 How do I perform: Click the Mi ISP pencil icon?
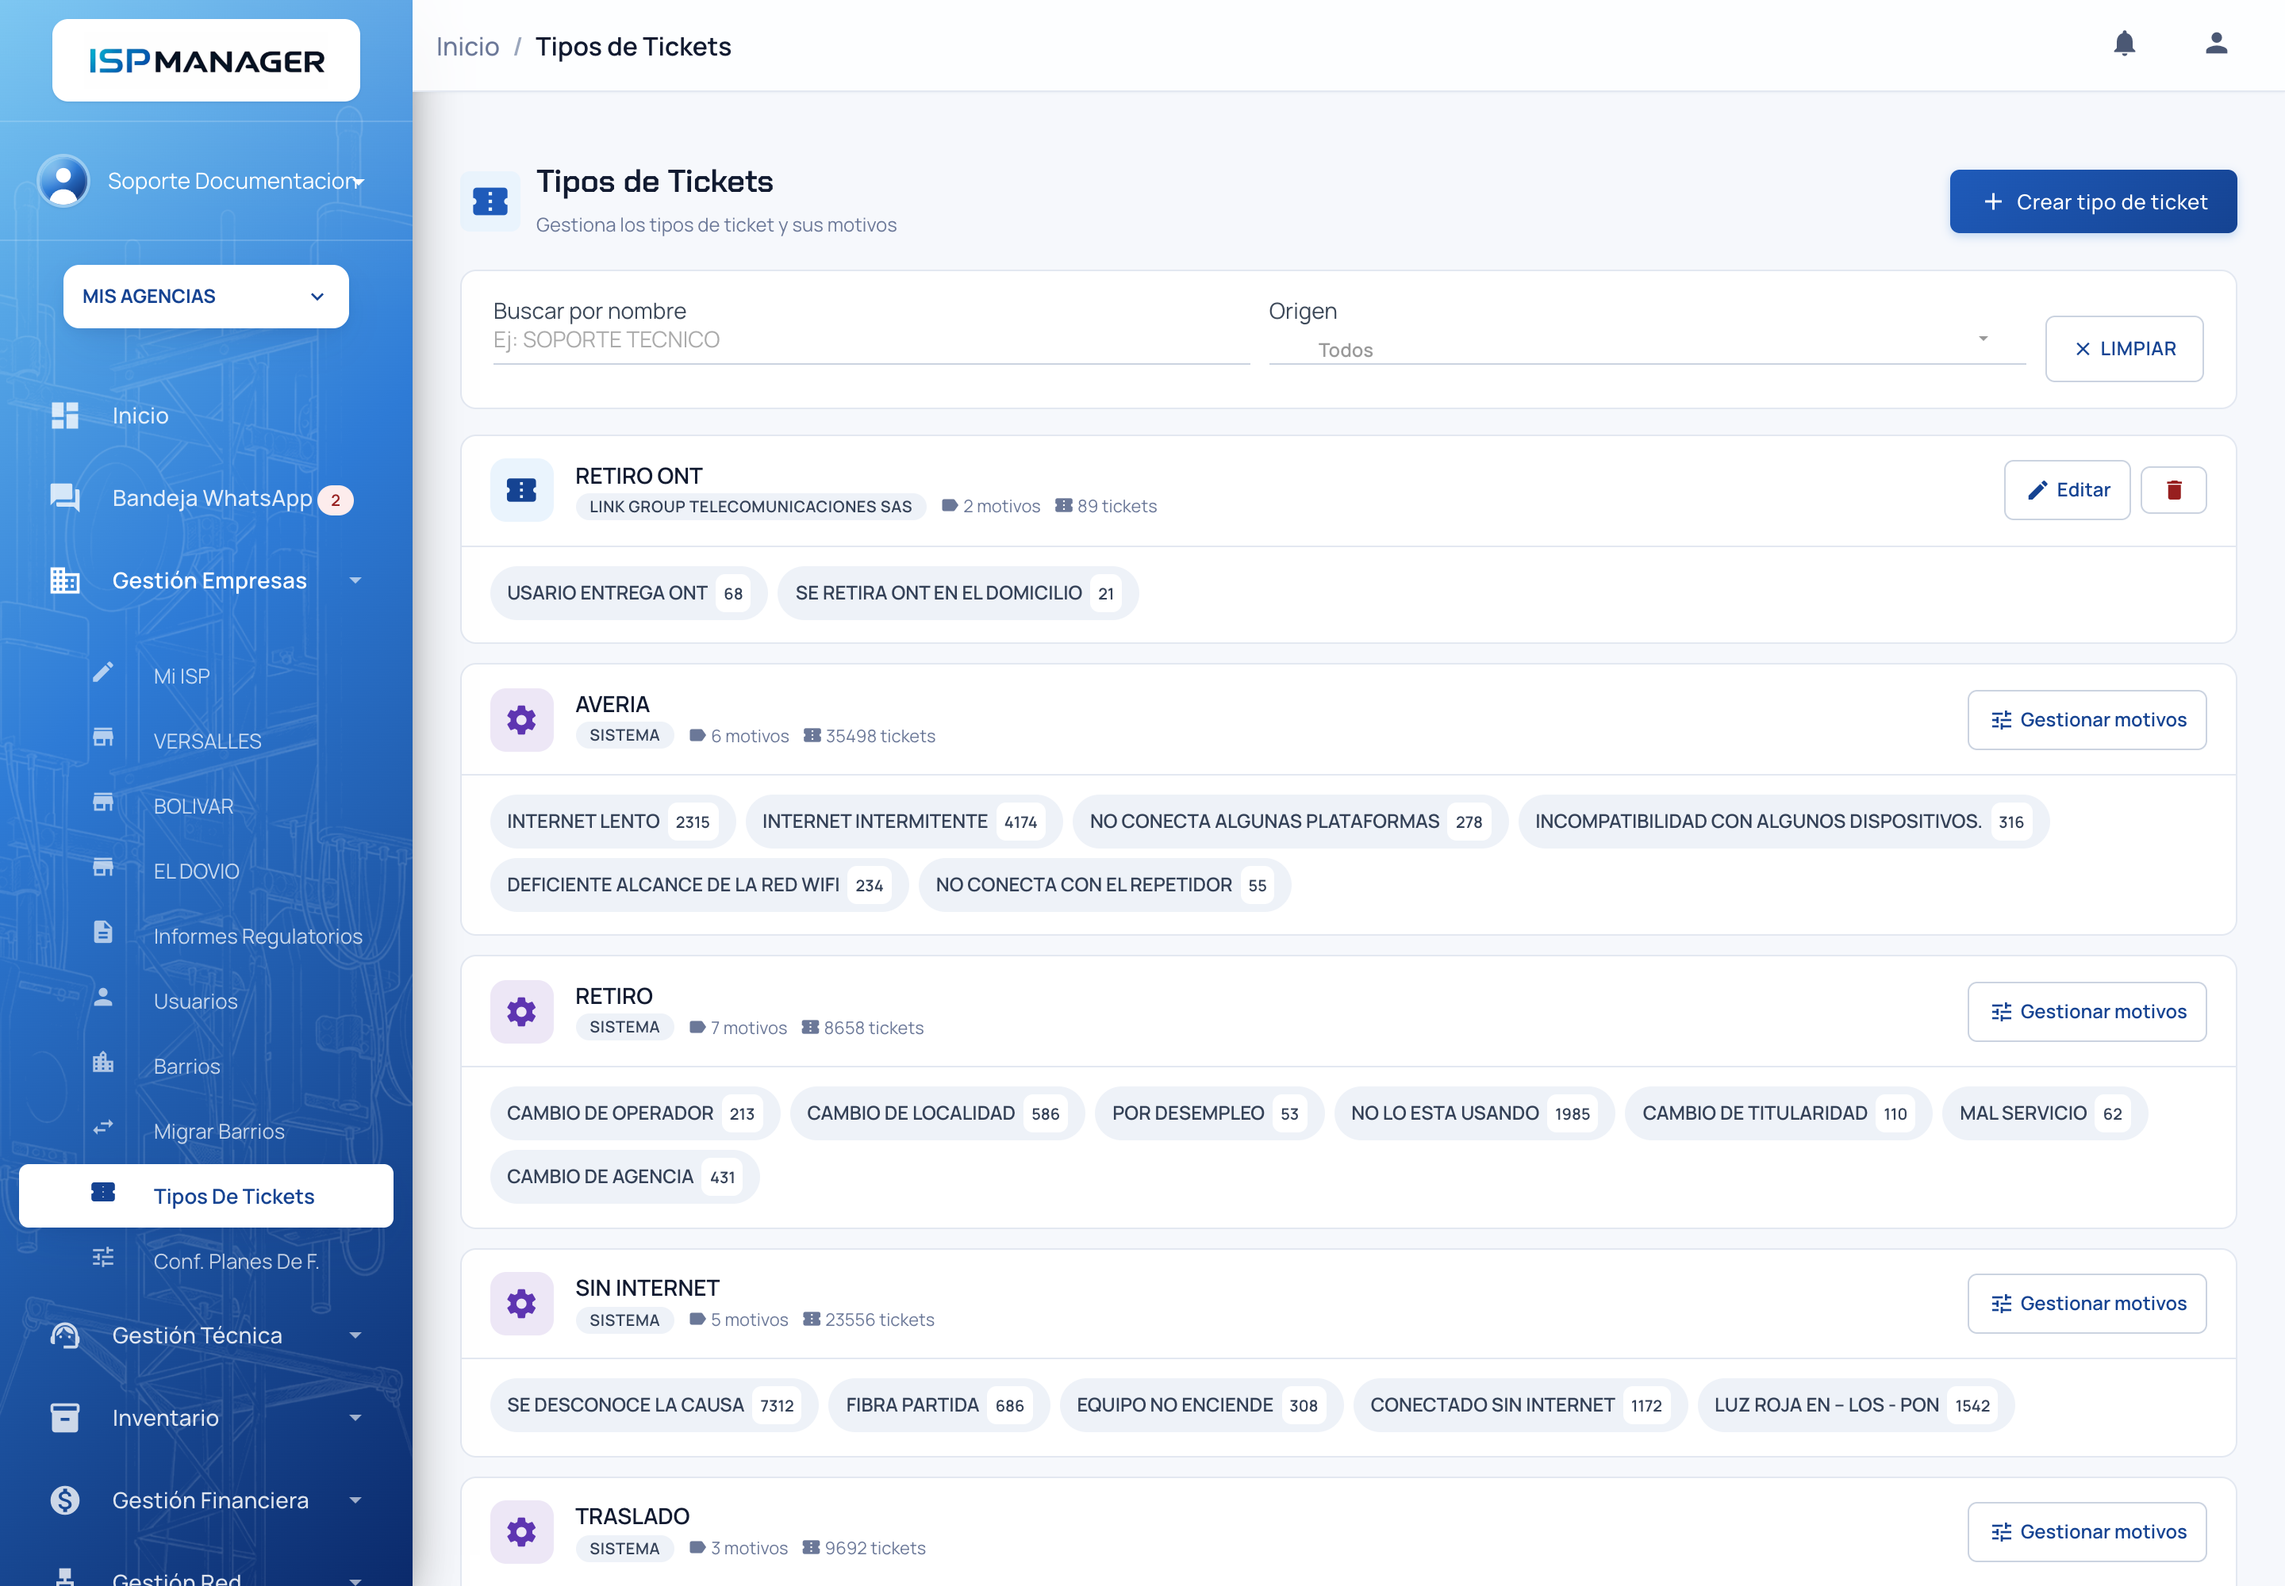tap(102, 674)
